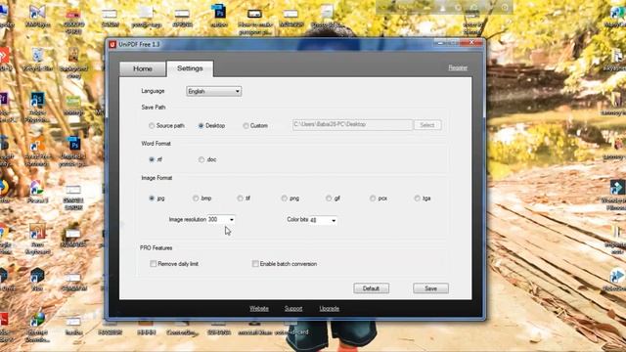This screenshot has width=626, height=352.
Task: Open the Support link
Action: pyautogui.click(x=293, y=309)
